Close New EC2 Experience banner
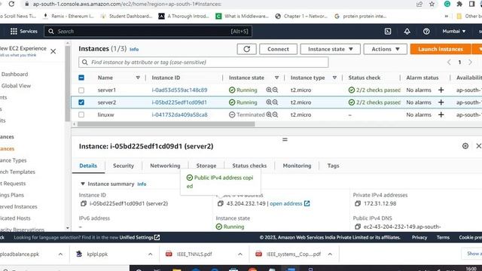 pyautogui.click(x=53, y=51)
